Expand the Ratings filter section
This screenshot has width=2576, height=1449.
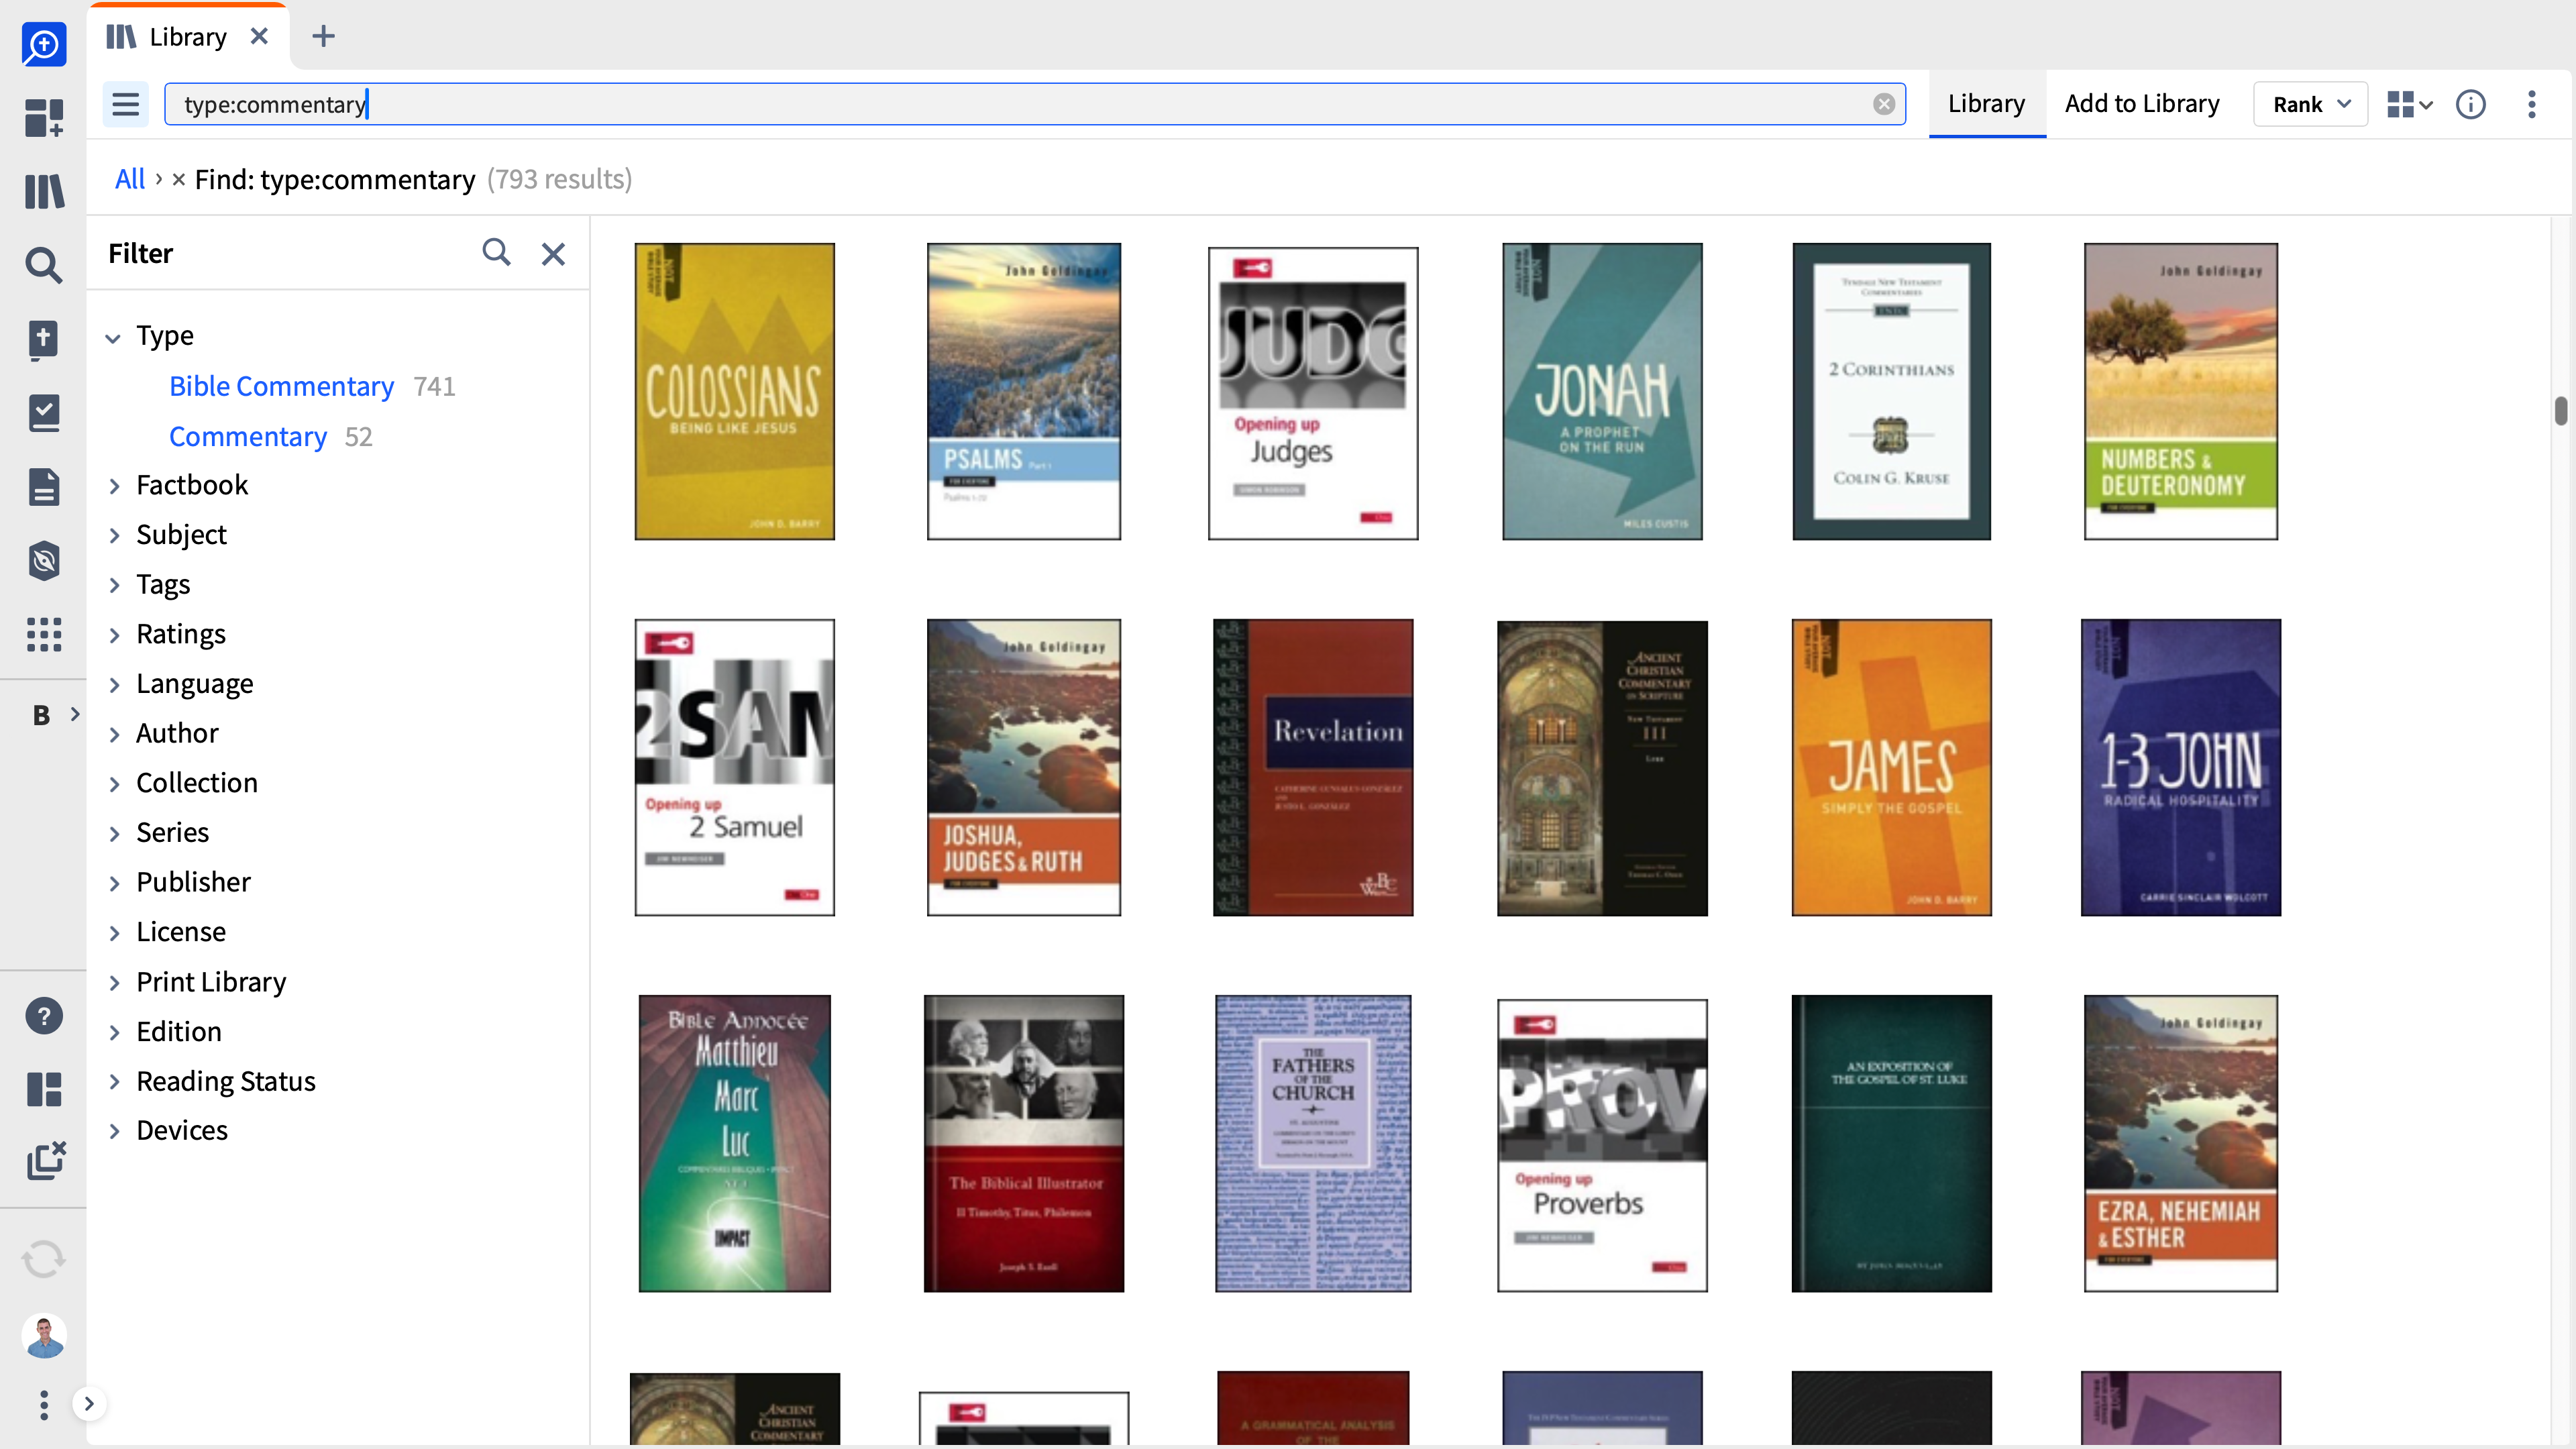click(x=114, y=635)
